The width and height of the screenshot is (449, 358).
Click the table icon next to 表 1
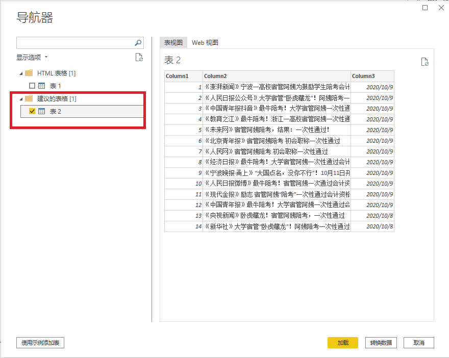coord(42,86)
